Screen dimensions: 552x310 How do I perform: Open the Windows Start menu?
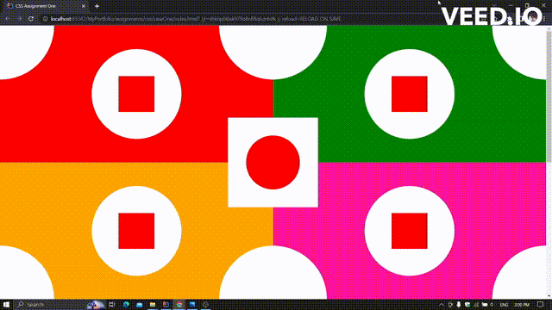(x=6, y=304)
